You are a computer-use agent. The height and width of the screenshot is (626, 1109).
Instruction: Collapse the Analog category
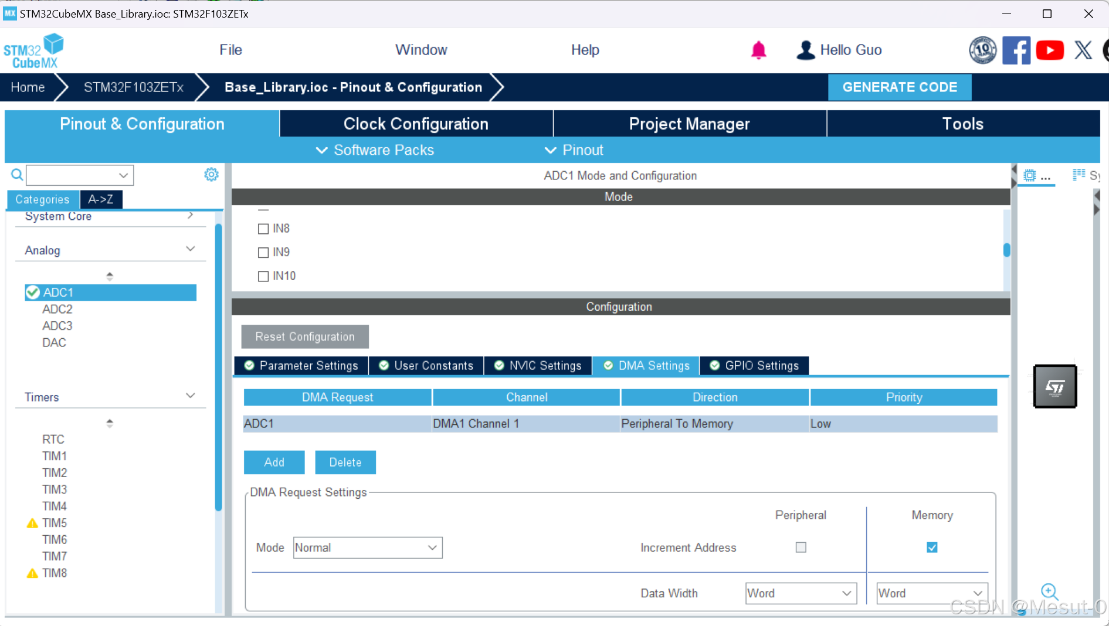tap(190, 249)
